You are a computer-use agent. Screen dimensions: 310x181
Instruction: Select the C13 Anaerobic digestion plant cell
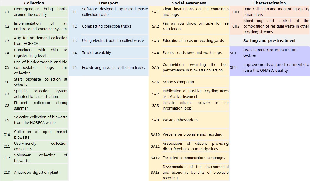[36, 173]
